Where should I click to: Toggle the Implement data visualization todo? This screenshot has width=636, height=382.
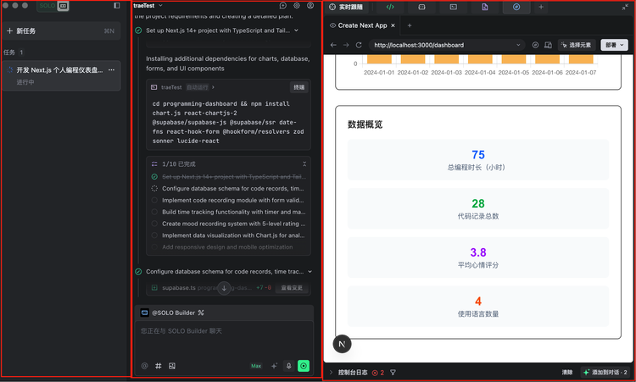click(x=154, y=235)
